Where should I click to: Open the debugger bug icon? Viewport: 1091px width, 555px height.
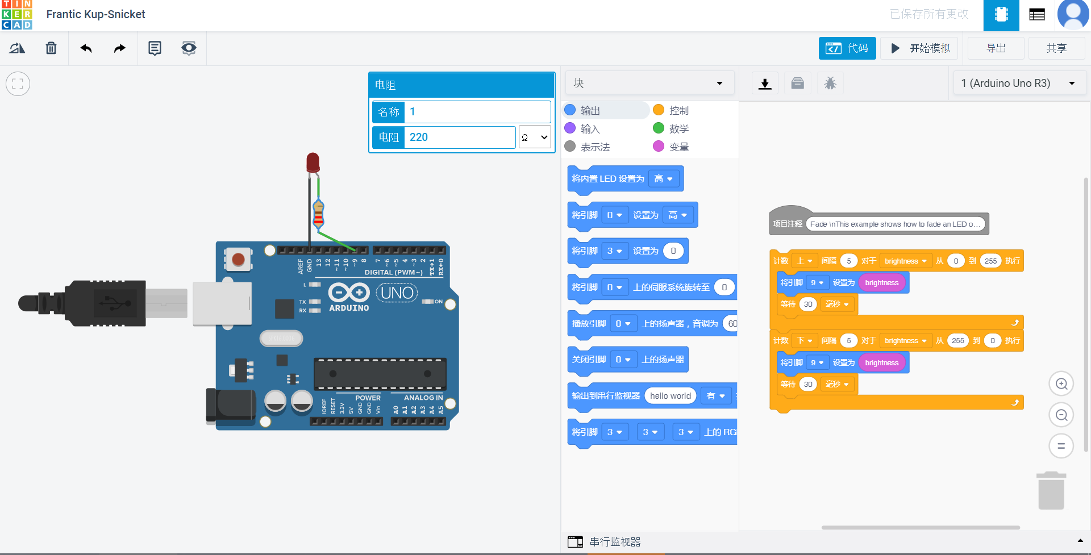[830, 84]
